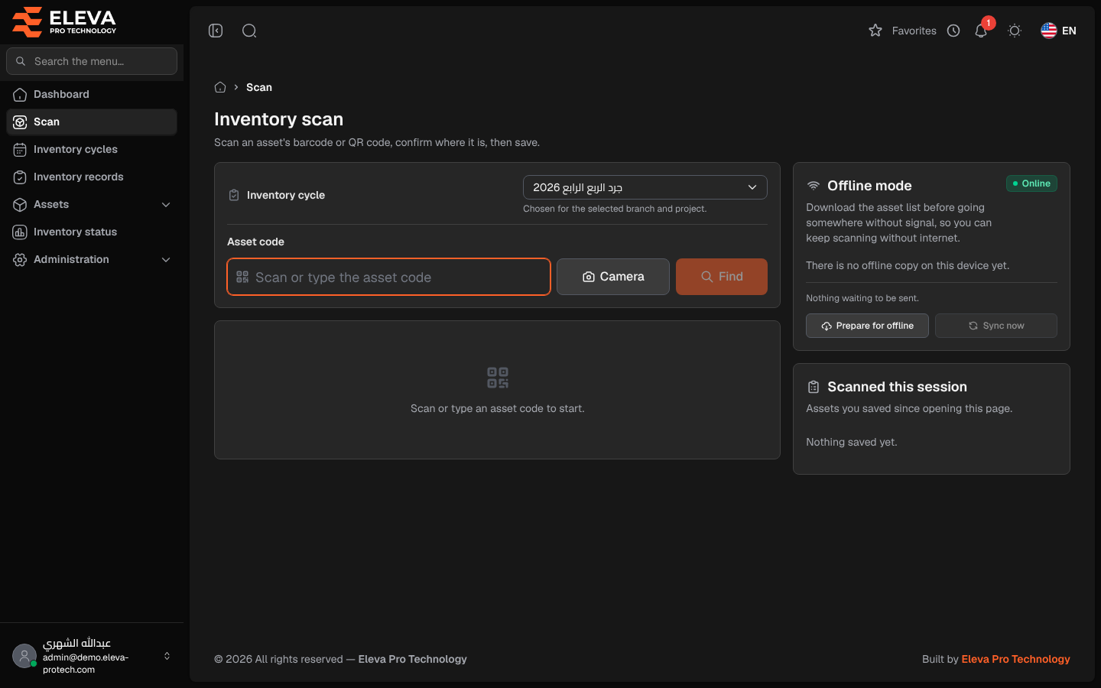The image size is (1101, 688).
Task: Click Prepare for offline button
Action: pyautogui.click(x=867, y=326)
